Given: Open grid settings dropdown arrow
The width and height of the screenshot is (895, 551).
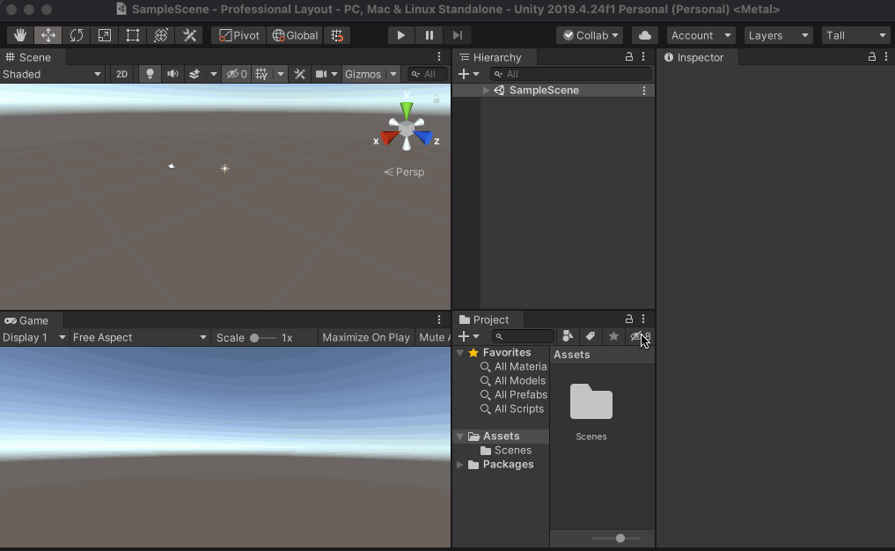Looking at the screenshot, I should click(x=280, y=74).
